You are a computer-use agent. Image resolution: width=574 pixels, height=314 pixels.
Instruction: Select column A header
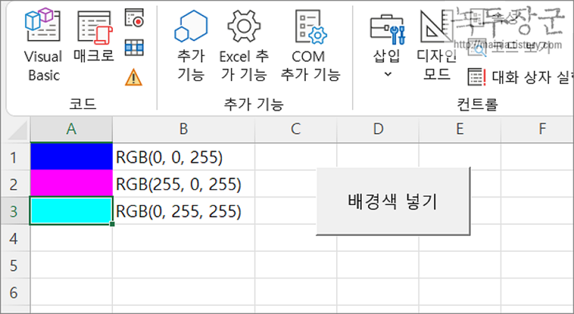point(71,129)
